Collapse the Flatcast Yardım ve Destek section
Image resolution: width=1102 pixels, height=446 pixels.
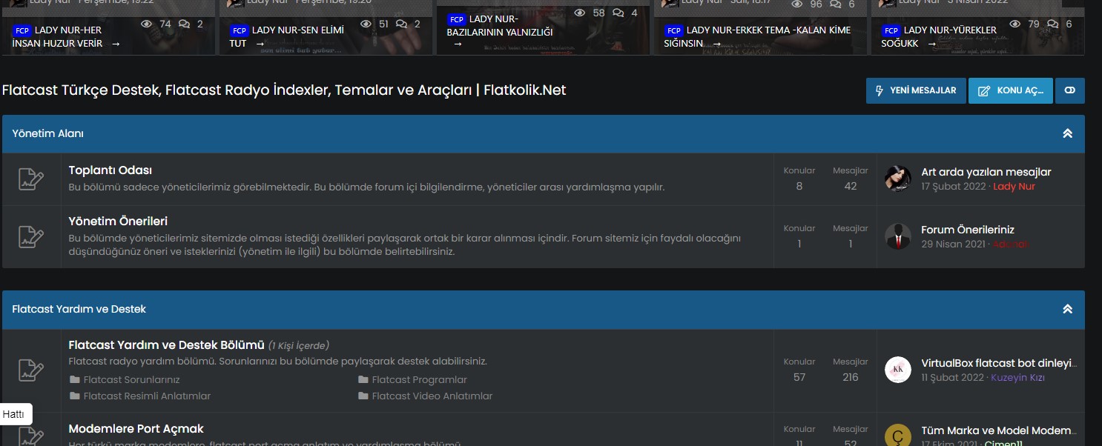click(x=1067, y=309)
